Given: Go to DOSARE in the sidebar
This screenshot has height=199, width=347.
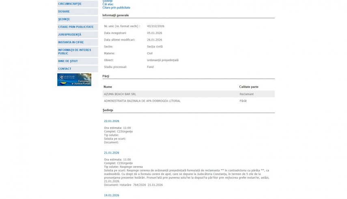Looking at the screenshot, I should point(64,11).
